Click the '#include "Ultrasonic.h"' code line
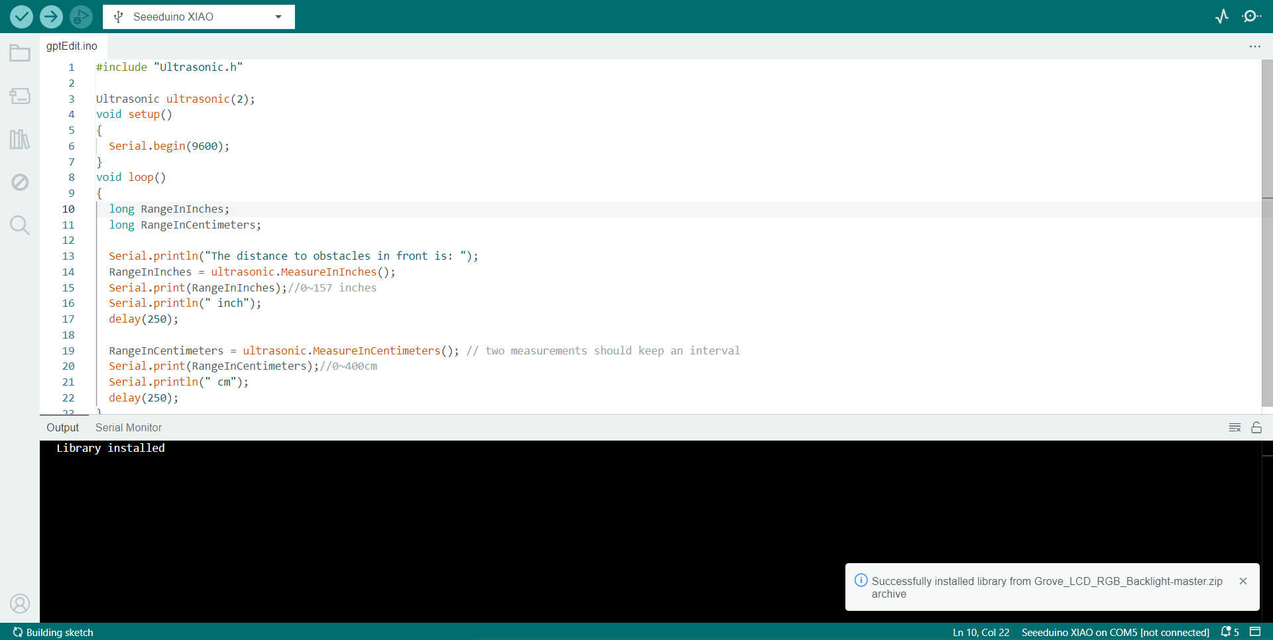The image size is (1273, 640). (x=169, y=67)
